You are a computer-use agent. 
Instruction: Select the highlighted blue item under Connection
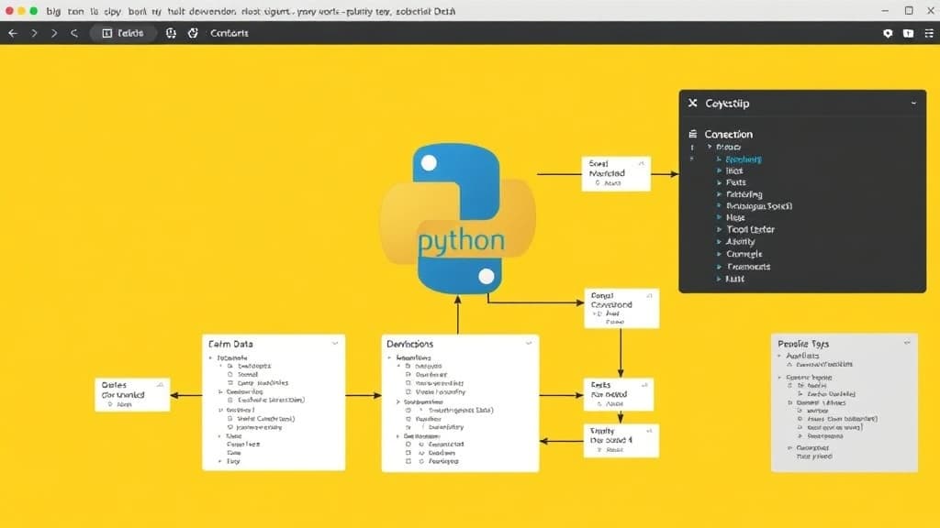point(744,159)
